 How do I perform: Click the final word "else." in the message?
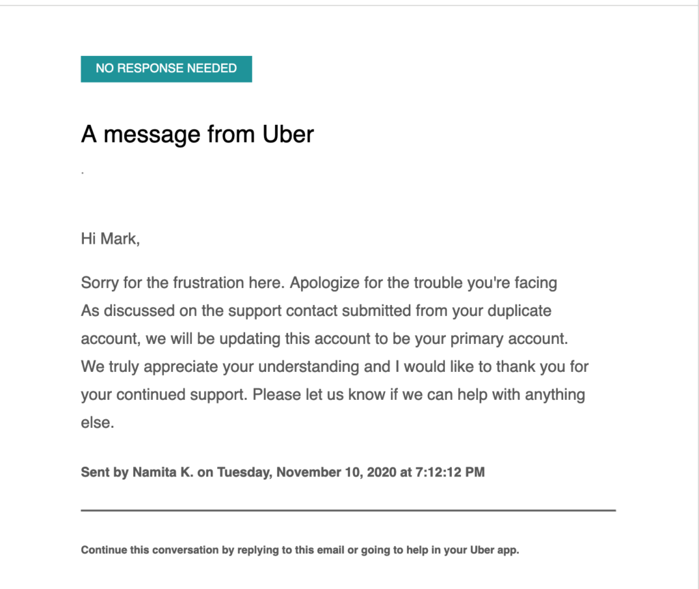(98, 422)
